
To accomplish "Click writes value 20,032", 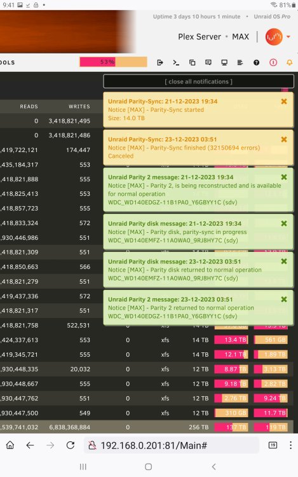I will click(80, 369).
